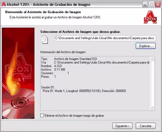The image size is (162, 132).
Task: Click 'Seleccione el Archivo de Imagen' heading
Action: click(x=80, y=32)
